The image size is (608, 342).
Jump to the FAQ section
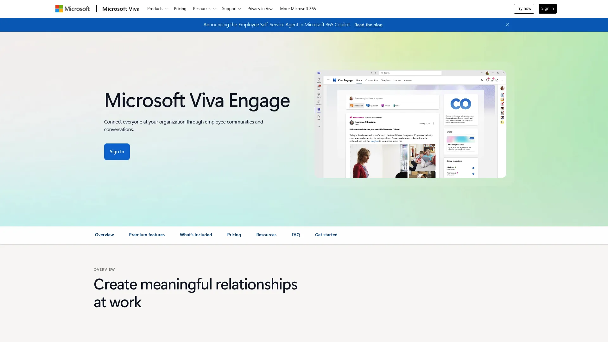pyautogui.click(x=296, y=235)
